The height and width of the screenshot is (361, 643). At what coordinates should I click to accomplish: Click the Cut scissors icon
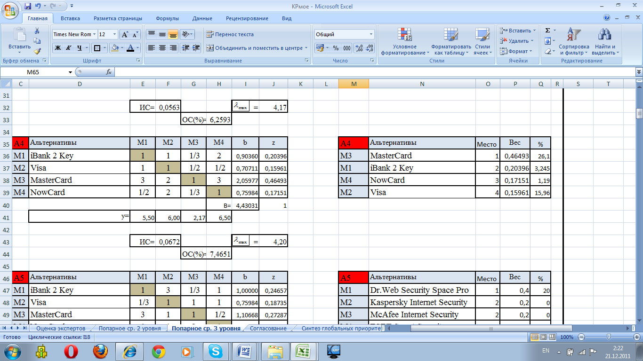[37, 31]
